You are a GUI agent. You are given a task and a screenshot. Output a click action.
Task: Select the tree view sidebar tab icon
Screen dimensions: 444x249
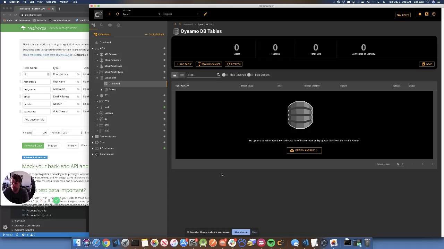[x=93, y=25]
